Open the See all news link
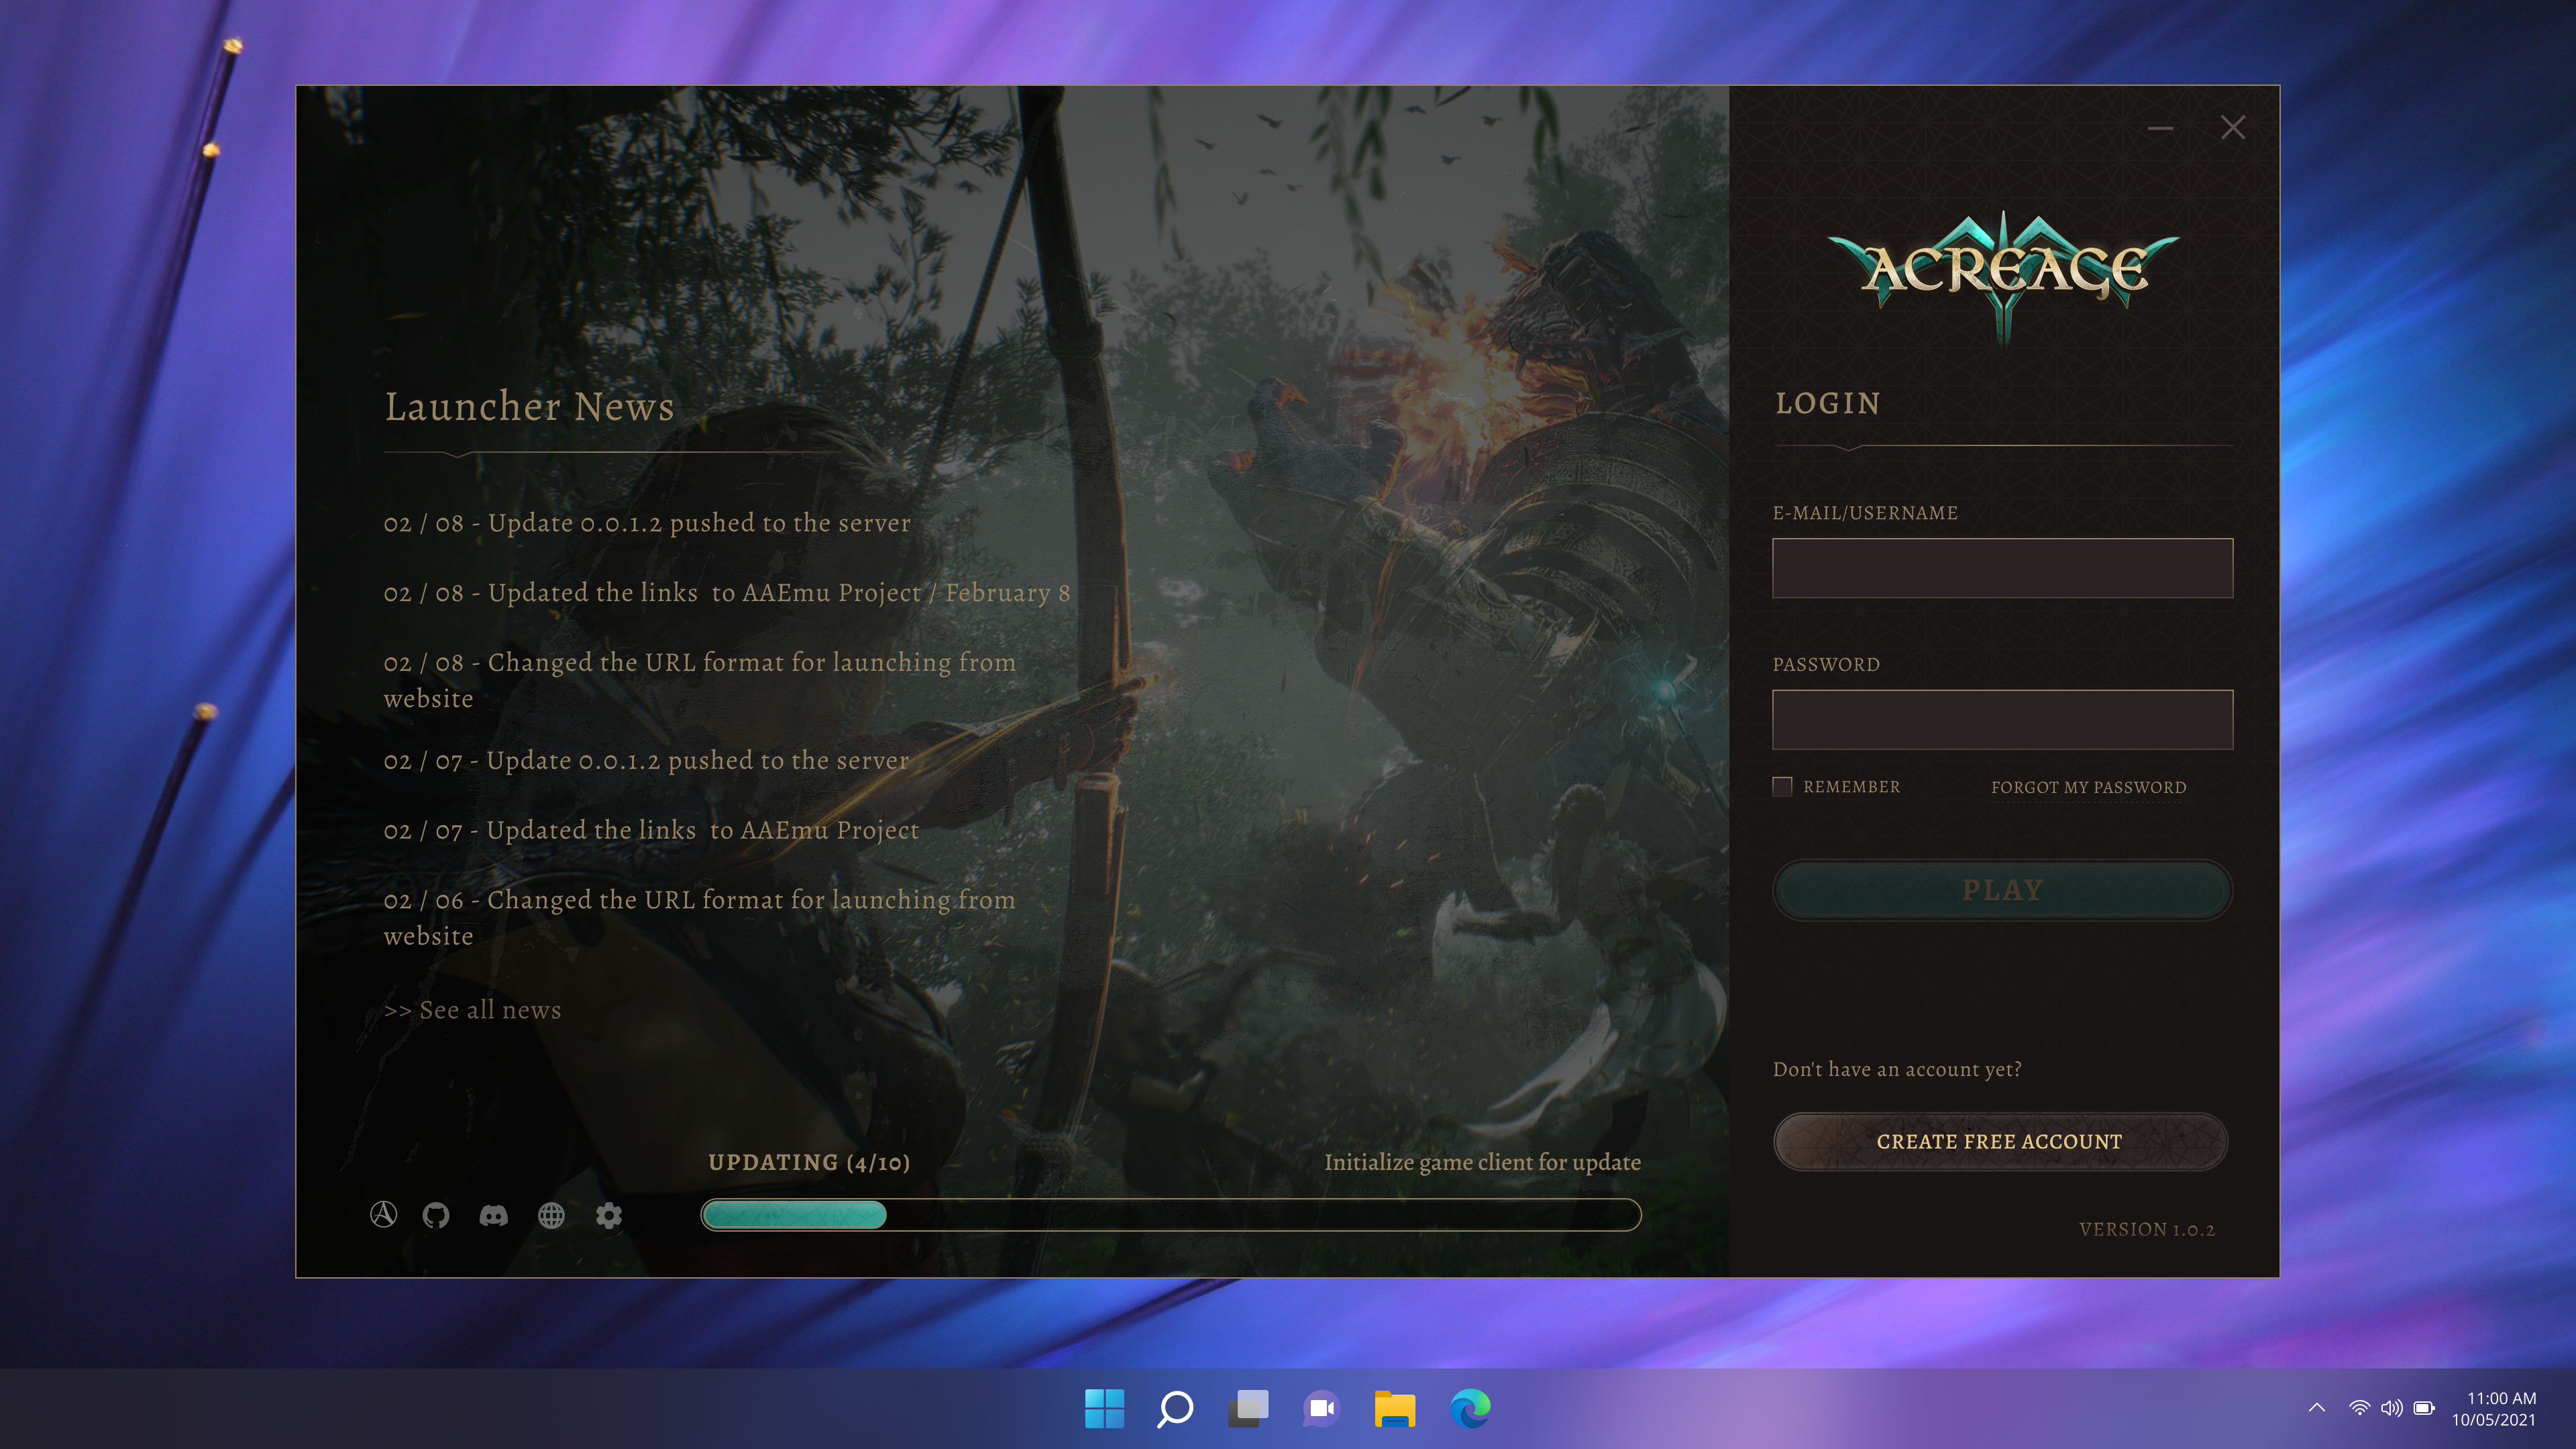 tap(472, 1010)
